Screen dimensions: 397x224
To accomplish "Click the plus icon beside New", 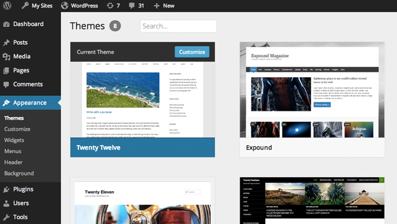I will click(157, 6).
